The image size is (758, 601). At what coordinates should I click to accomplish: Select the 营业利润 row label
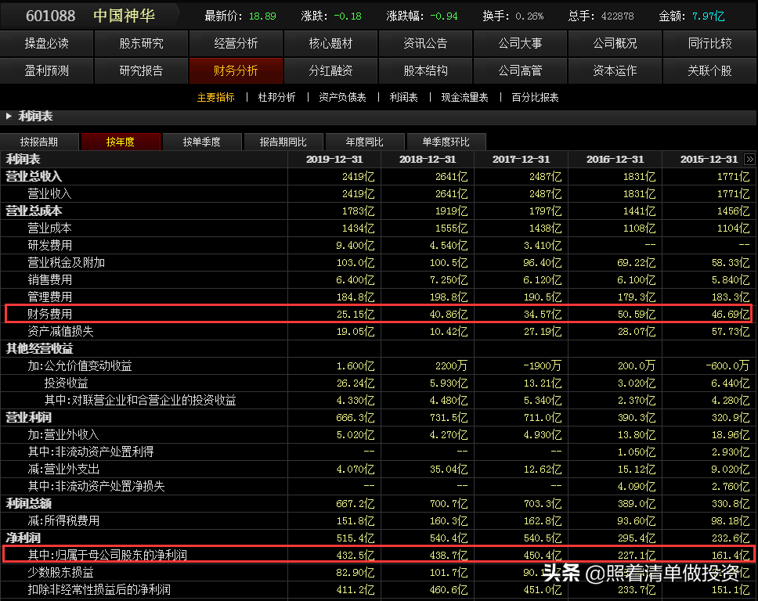tap(28, 417)
